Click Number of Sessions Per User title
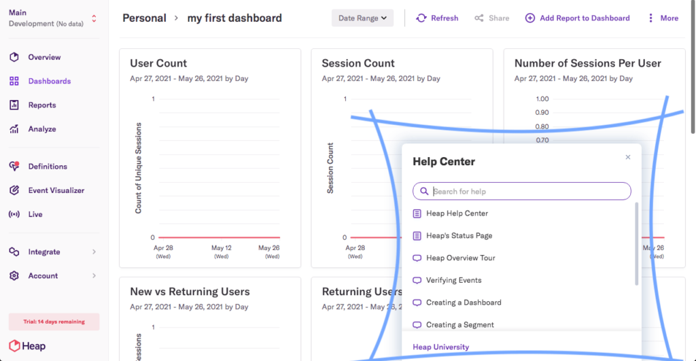The width and height of the screenshot is (696, 361). (588, 63)
